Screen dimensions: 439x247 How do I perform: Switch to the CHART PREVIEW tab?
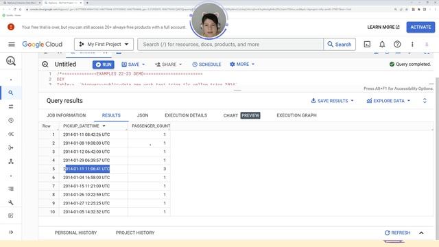pos(241,115)
